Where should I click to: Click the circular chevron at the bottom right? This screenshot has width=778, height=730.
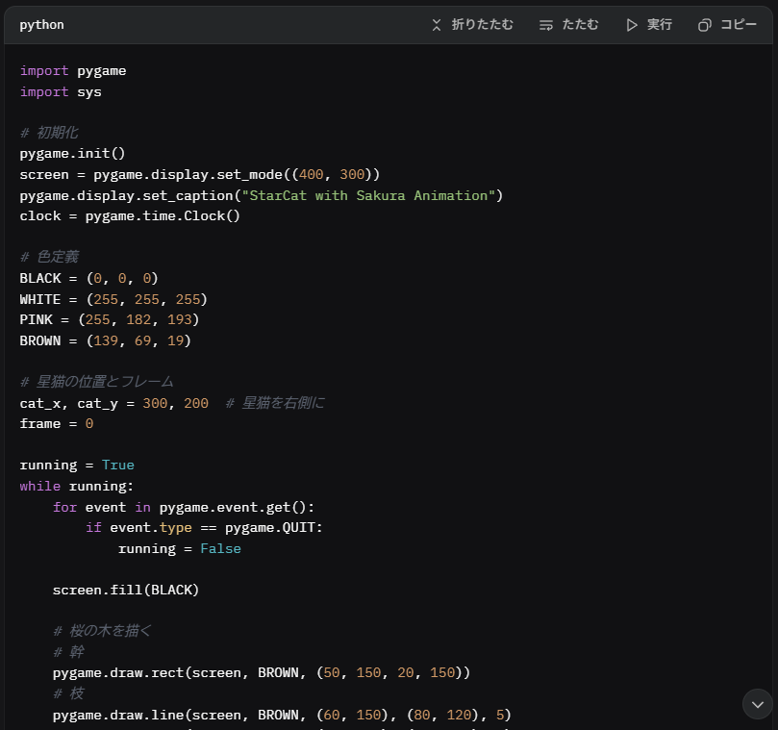[x=757, y=704]
